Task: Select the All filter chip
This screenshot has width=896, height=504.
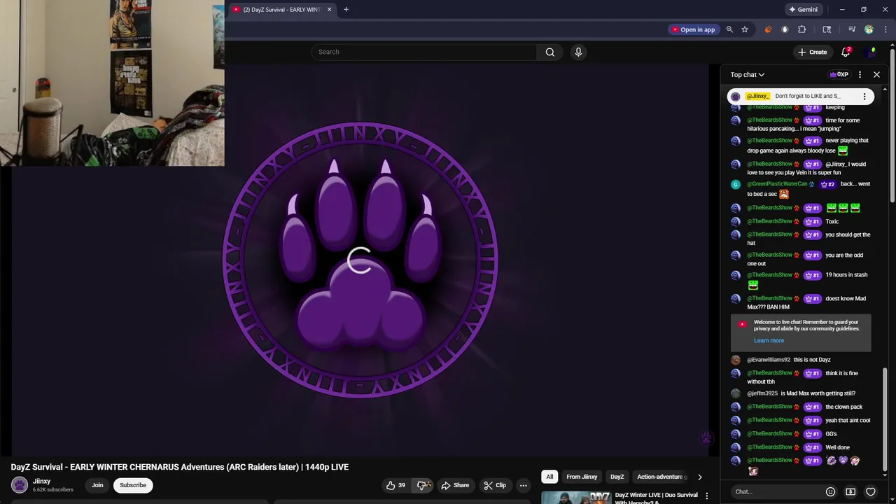Action: pyautogui.click(x=549, y=477)
